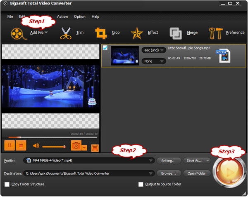Click the MP4 file icon in Profile field
Screen dimensions: 248x197
coord(29,160)
